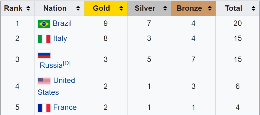Click the Brazil flag icon
Image resolution: width=260 pixels, height=115 pixels.
[44, 24]
